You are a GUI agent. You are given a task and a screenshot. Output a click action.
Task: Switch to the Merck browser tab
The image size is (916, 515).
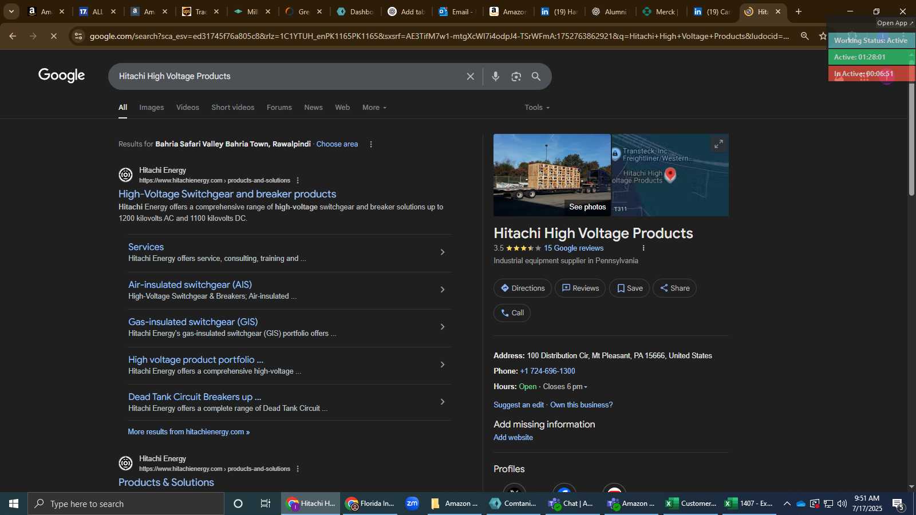pyautogui.click(x=660, y=11)
